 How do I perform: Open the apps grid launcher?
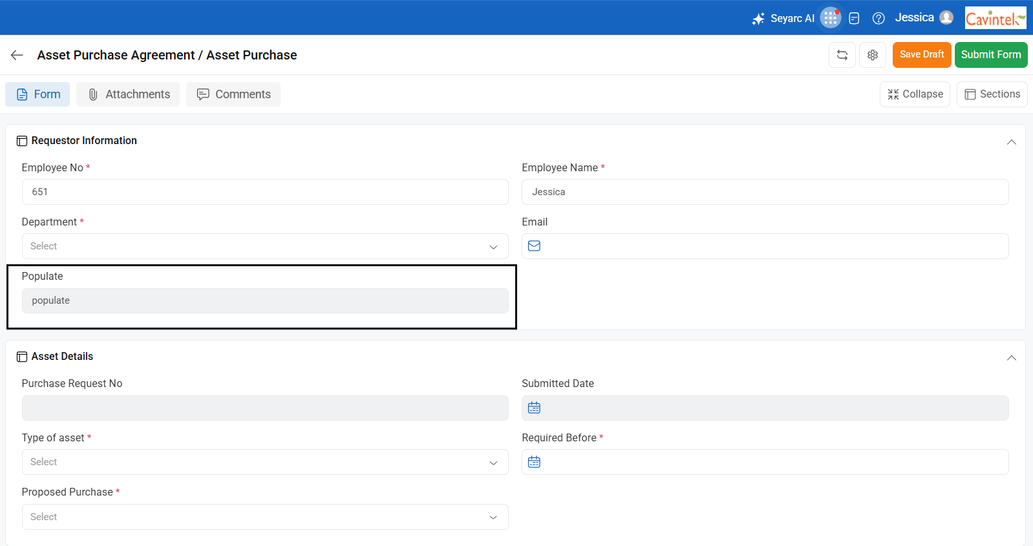click(830, 18)
